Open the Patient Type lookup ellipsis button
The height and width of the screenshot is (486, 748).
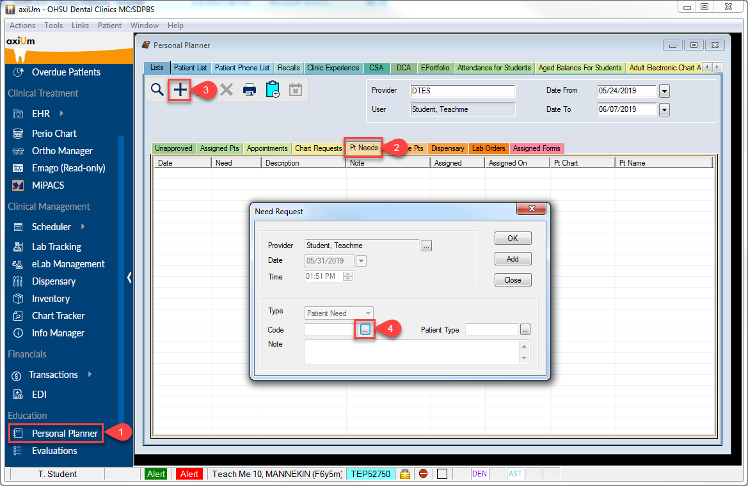tap(525, 329)
